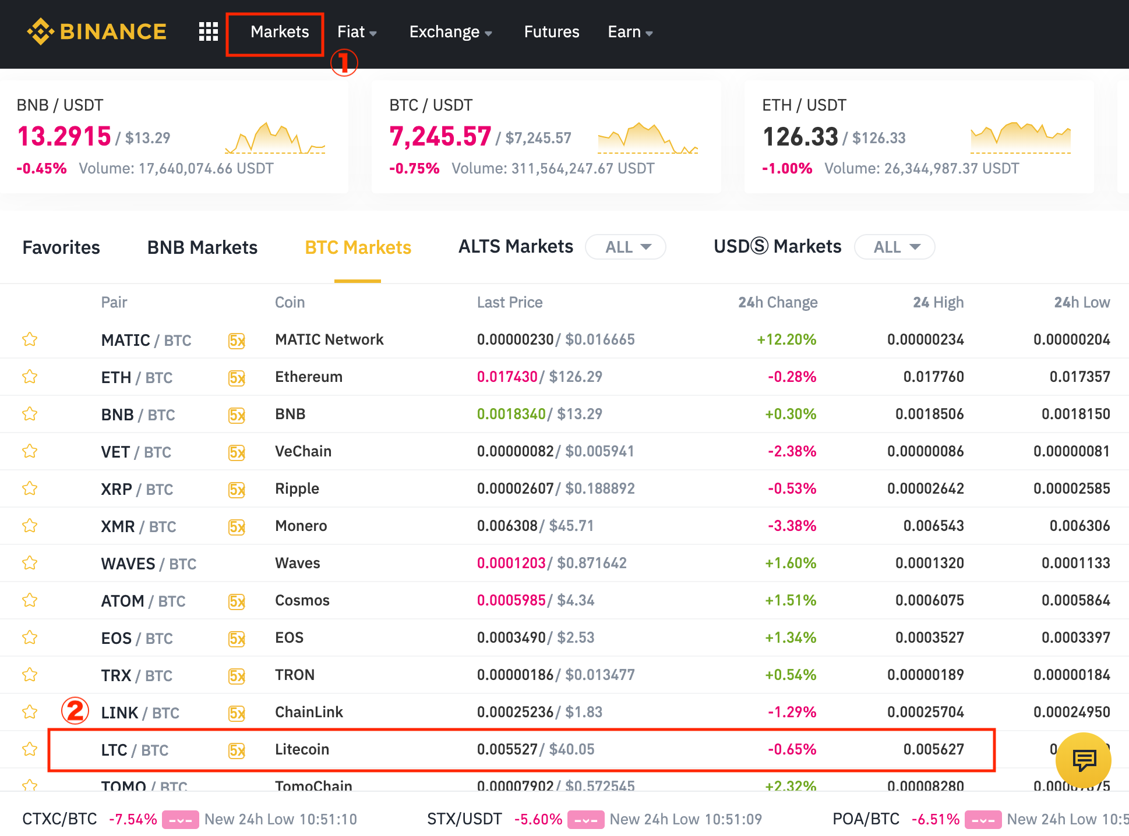Click the 5x margin badge for XRP/BTC
The height and width of the screenshot is (836, 1129).
[x=237, y=490]
